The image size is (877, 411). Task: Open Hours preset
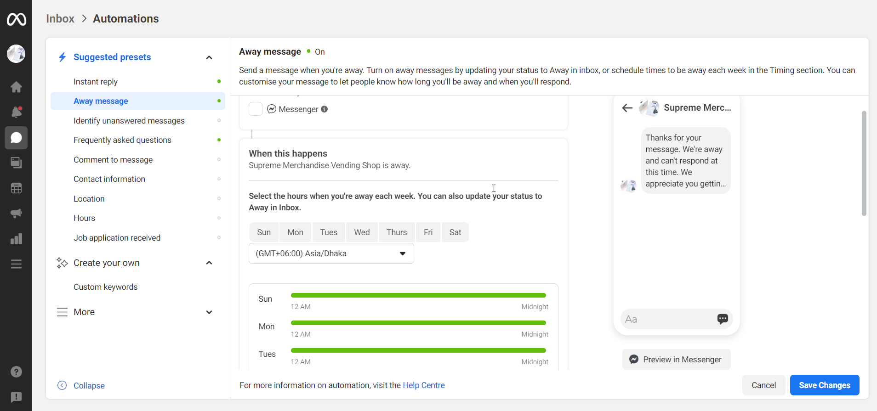coord(138,218)
